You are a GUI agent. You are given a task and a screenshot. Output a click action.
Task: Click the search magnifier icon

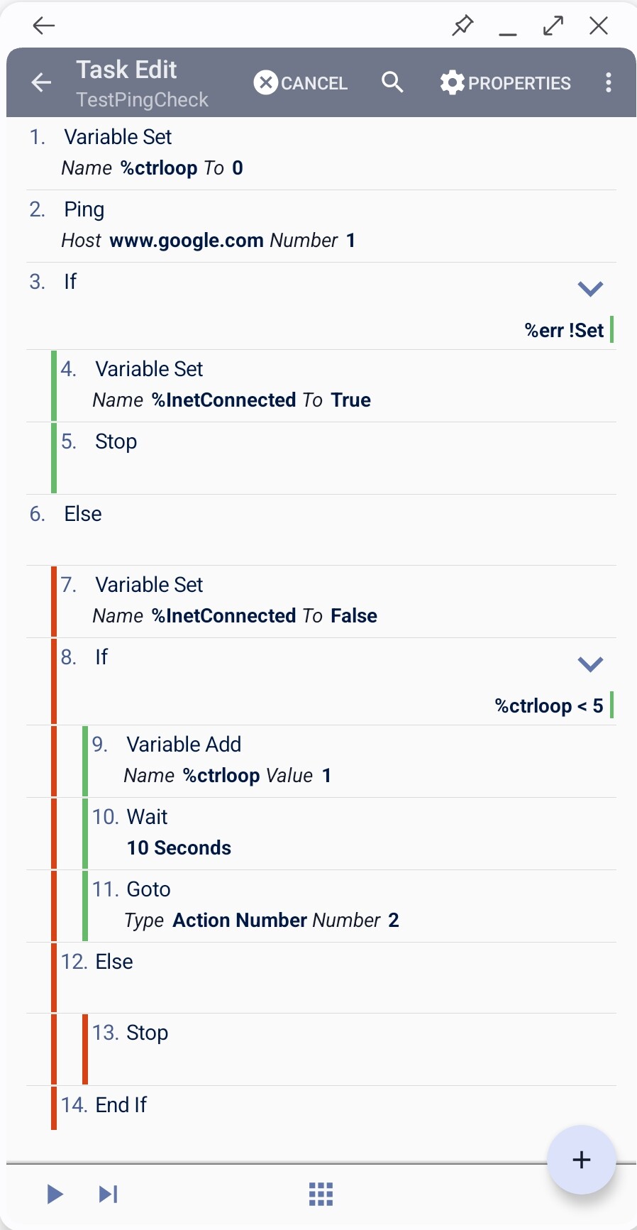(x=392, y=83)
